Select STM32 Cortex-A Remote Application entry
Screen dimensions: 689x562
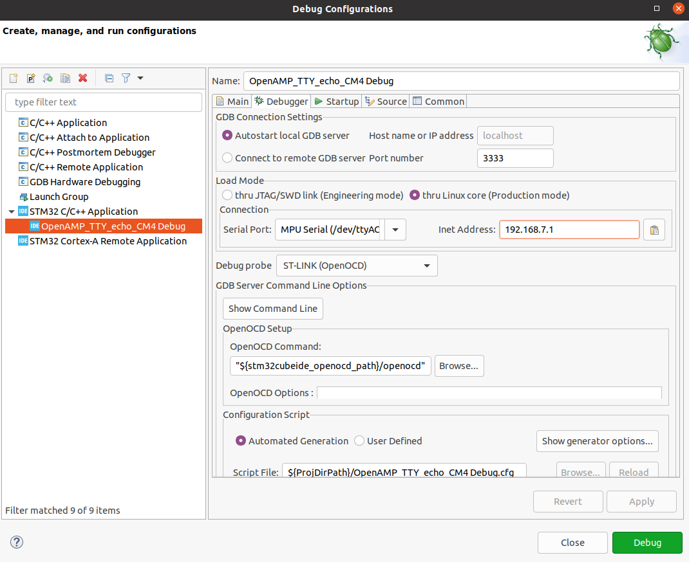pyautogui.click(x=108, y=241)
